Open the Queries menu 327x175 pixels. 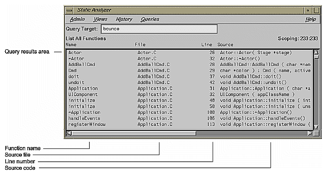[x=150, y=19]
